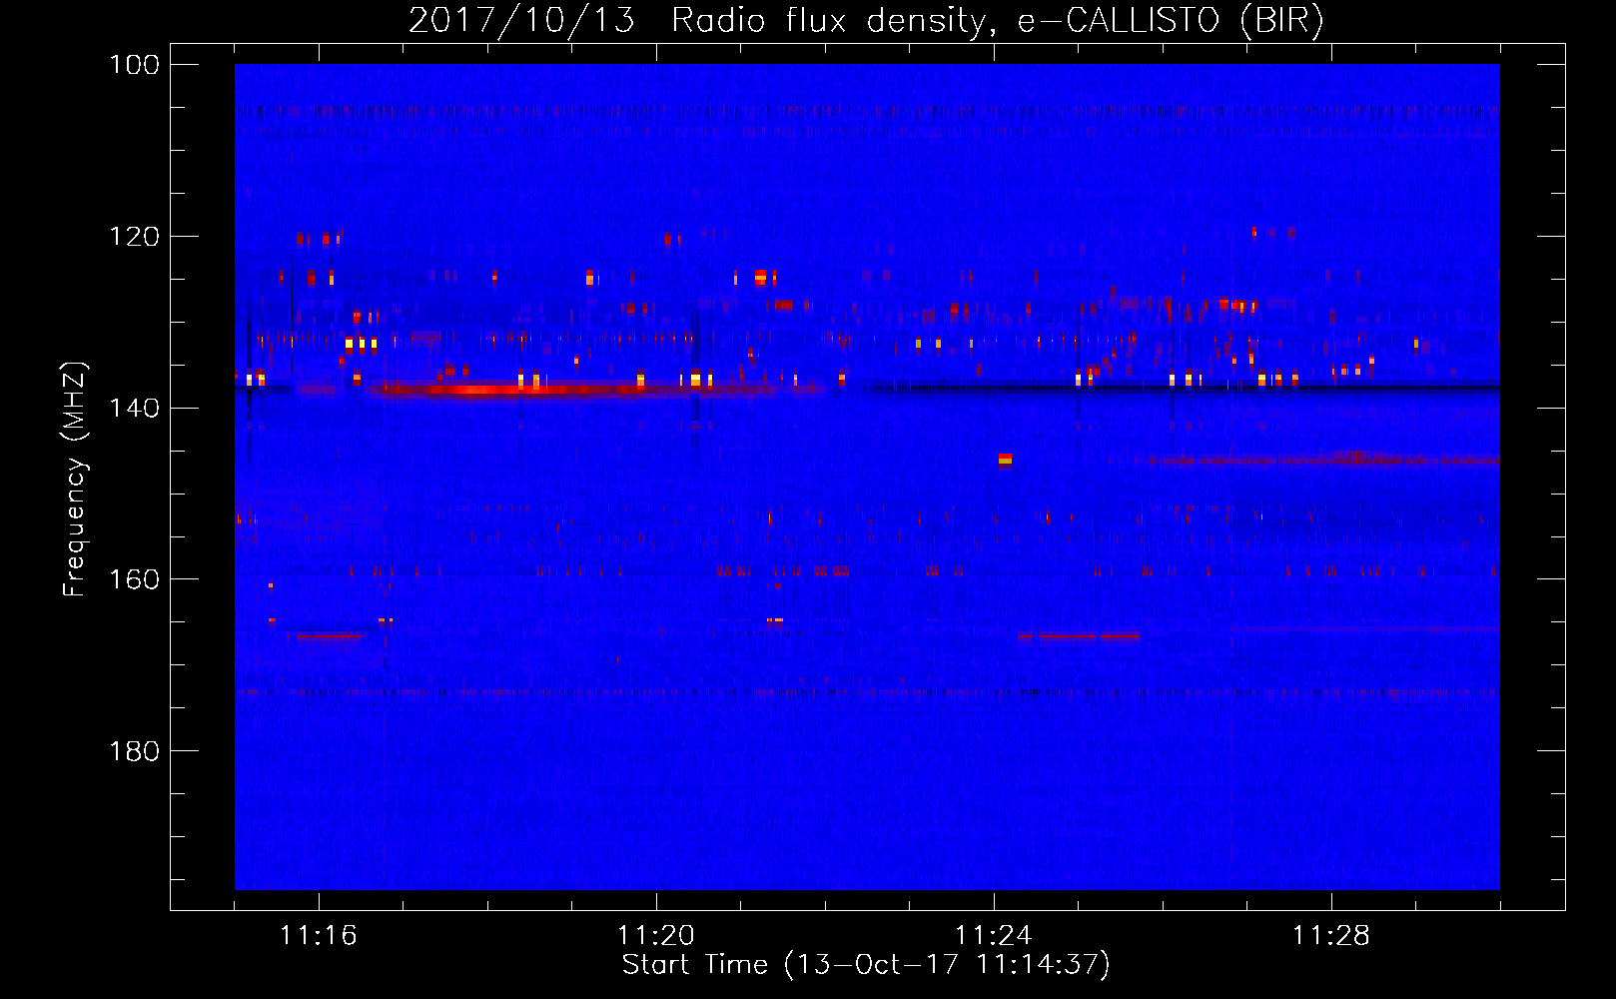Click the '11:20' time tick label
Viewport: 1616px width, 999px height.
coord(656,936)
